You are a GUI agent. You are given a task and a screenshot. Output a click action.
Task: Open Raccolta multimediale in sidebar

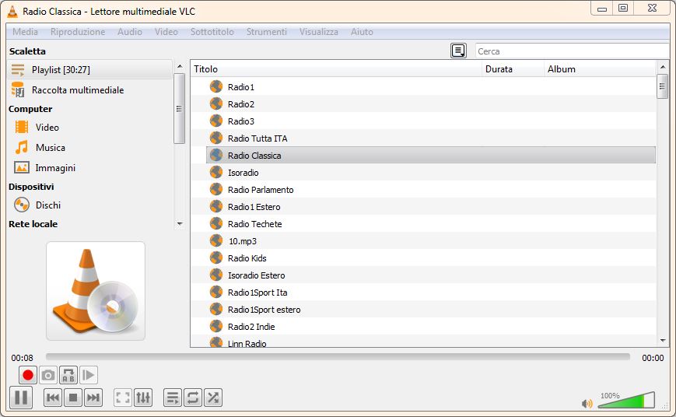coord(89,89)
